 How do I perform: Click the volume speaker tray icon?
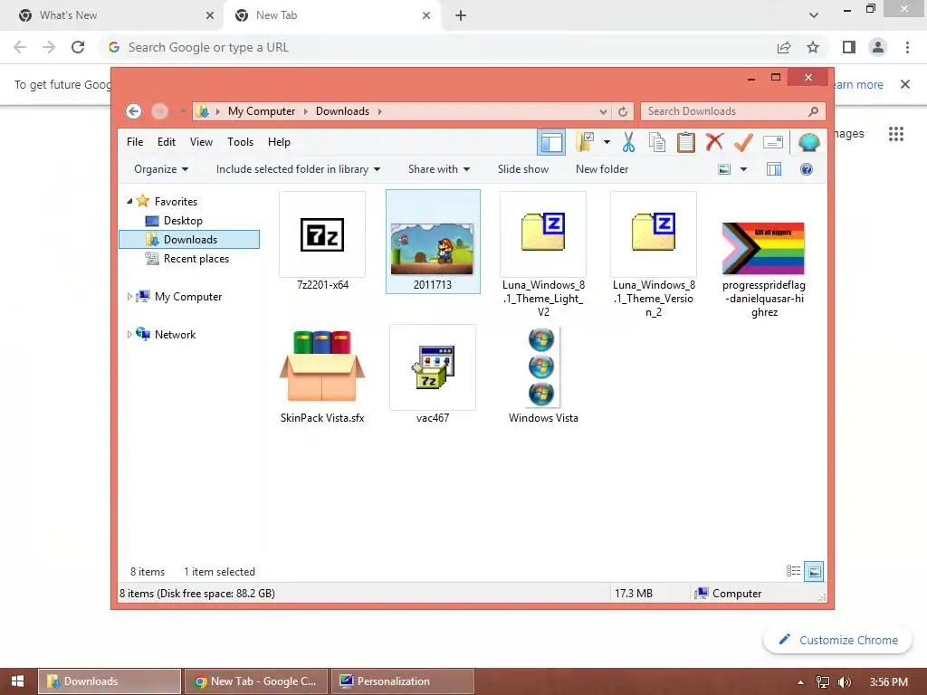point(845,682)
